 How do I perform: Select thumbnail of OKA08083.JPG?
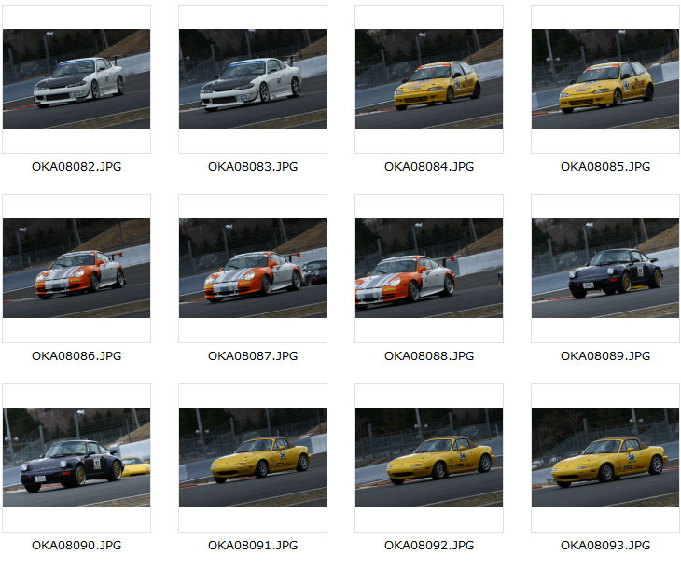click(x=253, y=78)
